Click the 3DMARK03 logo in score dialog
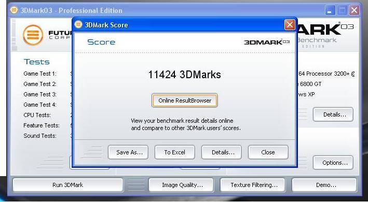The width and height of the screenshot is (368, 202). click(x=267, y=42)
